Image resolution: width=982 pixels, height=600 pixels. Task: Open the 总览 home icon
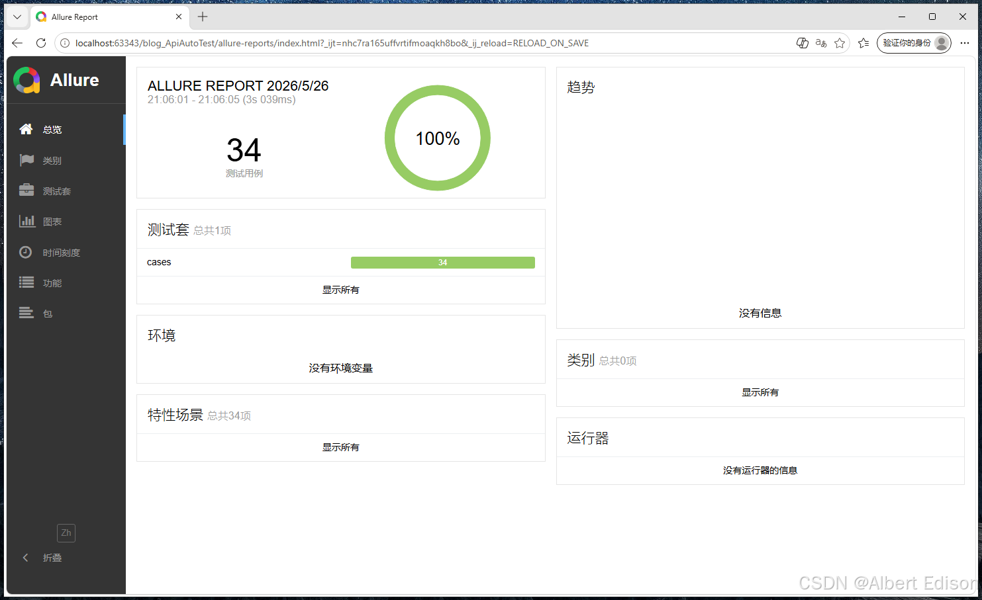point(26,129)
